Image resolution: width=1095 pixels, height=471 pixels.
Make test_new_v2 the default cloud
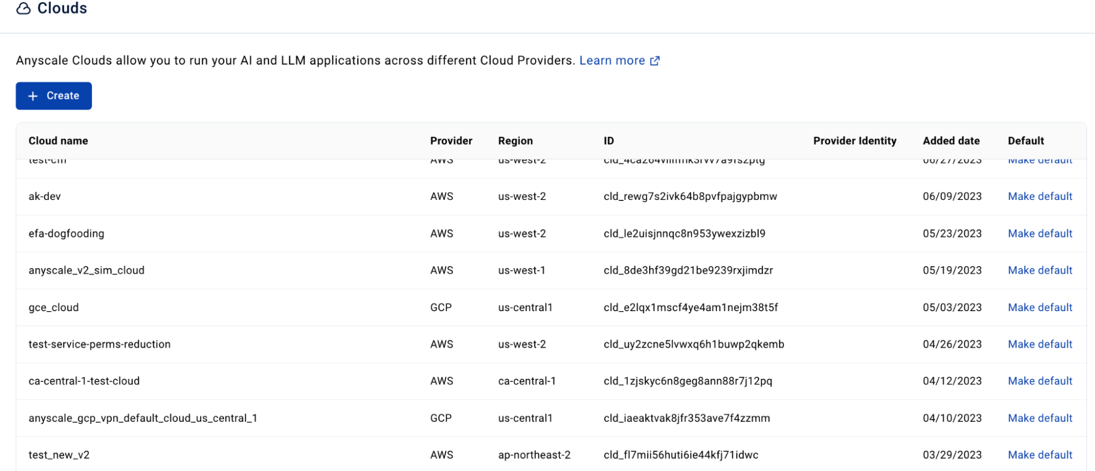[1040, 455]
